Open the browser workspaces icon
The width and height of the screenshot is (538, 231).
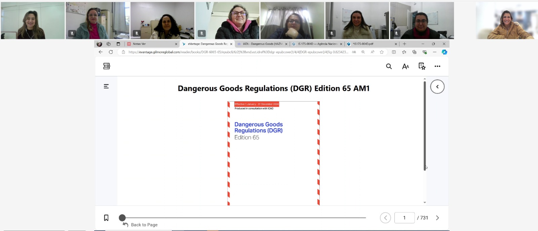click(109, 44)
